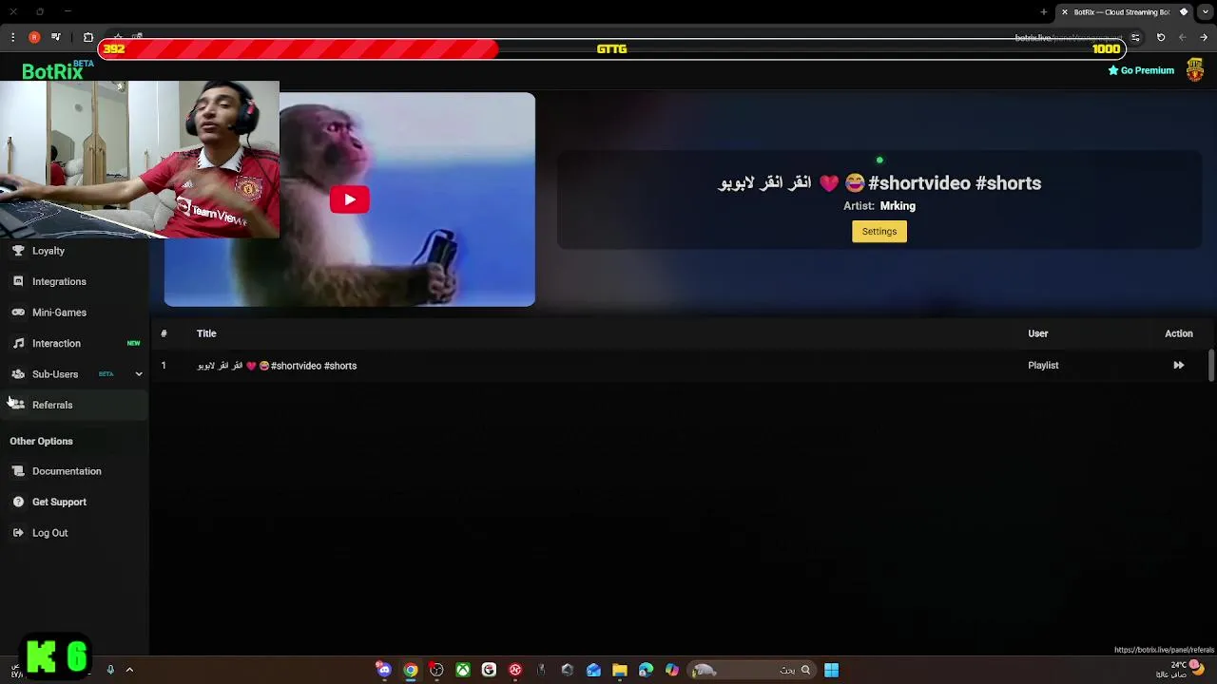Viewport: 1217px width, 684px height.
Task: Click the Integrations plug icon
Action: [x=18, y=281]
